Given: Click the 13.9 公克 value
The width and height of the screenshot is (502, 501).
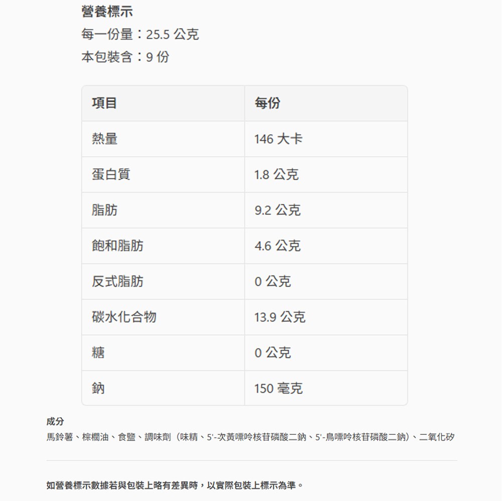Looking at the screenshot, I should pyautogui.click(x=279, y=317).
